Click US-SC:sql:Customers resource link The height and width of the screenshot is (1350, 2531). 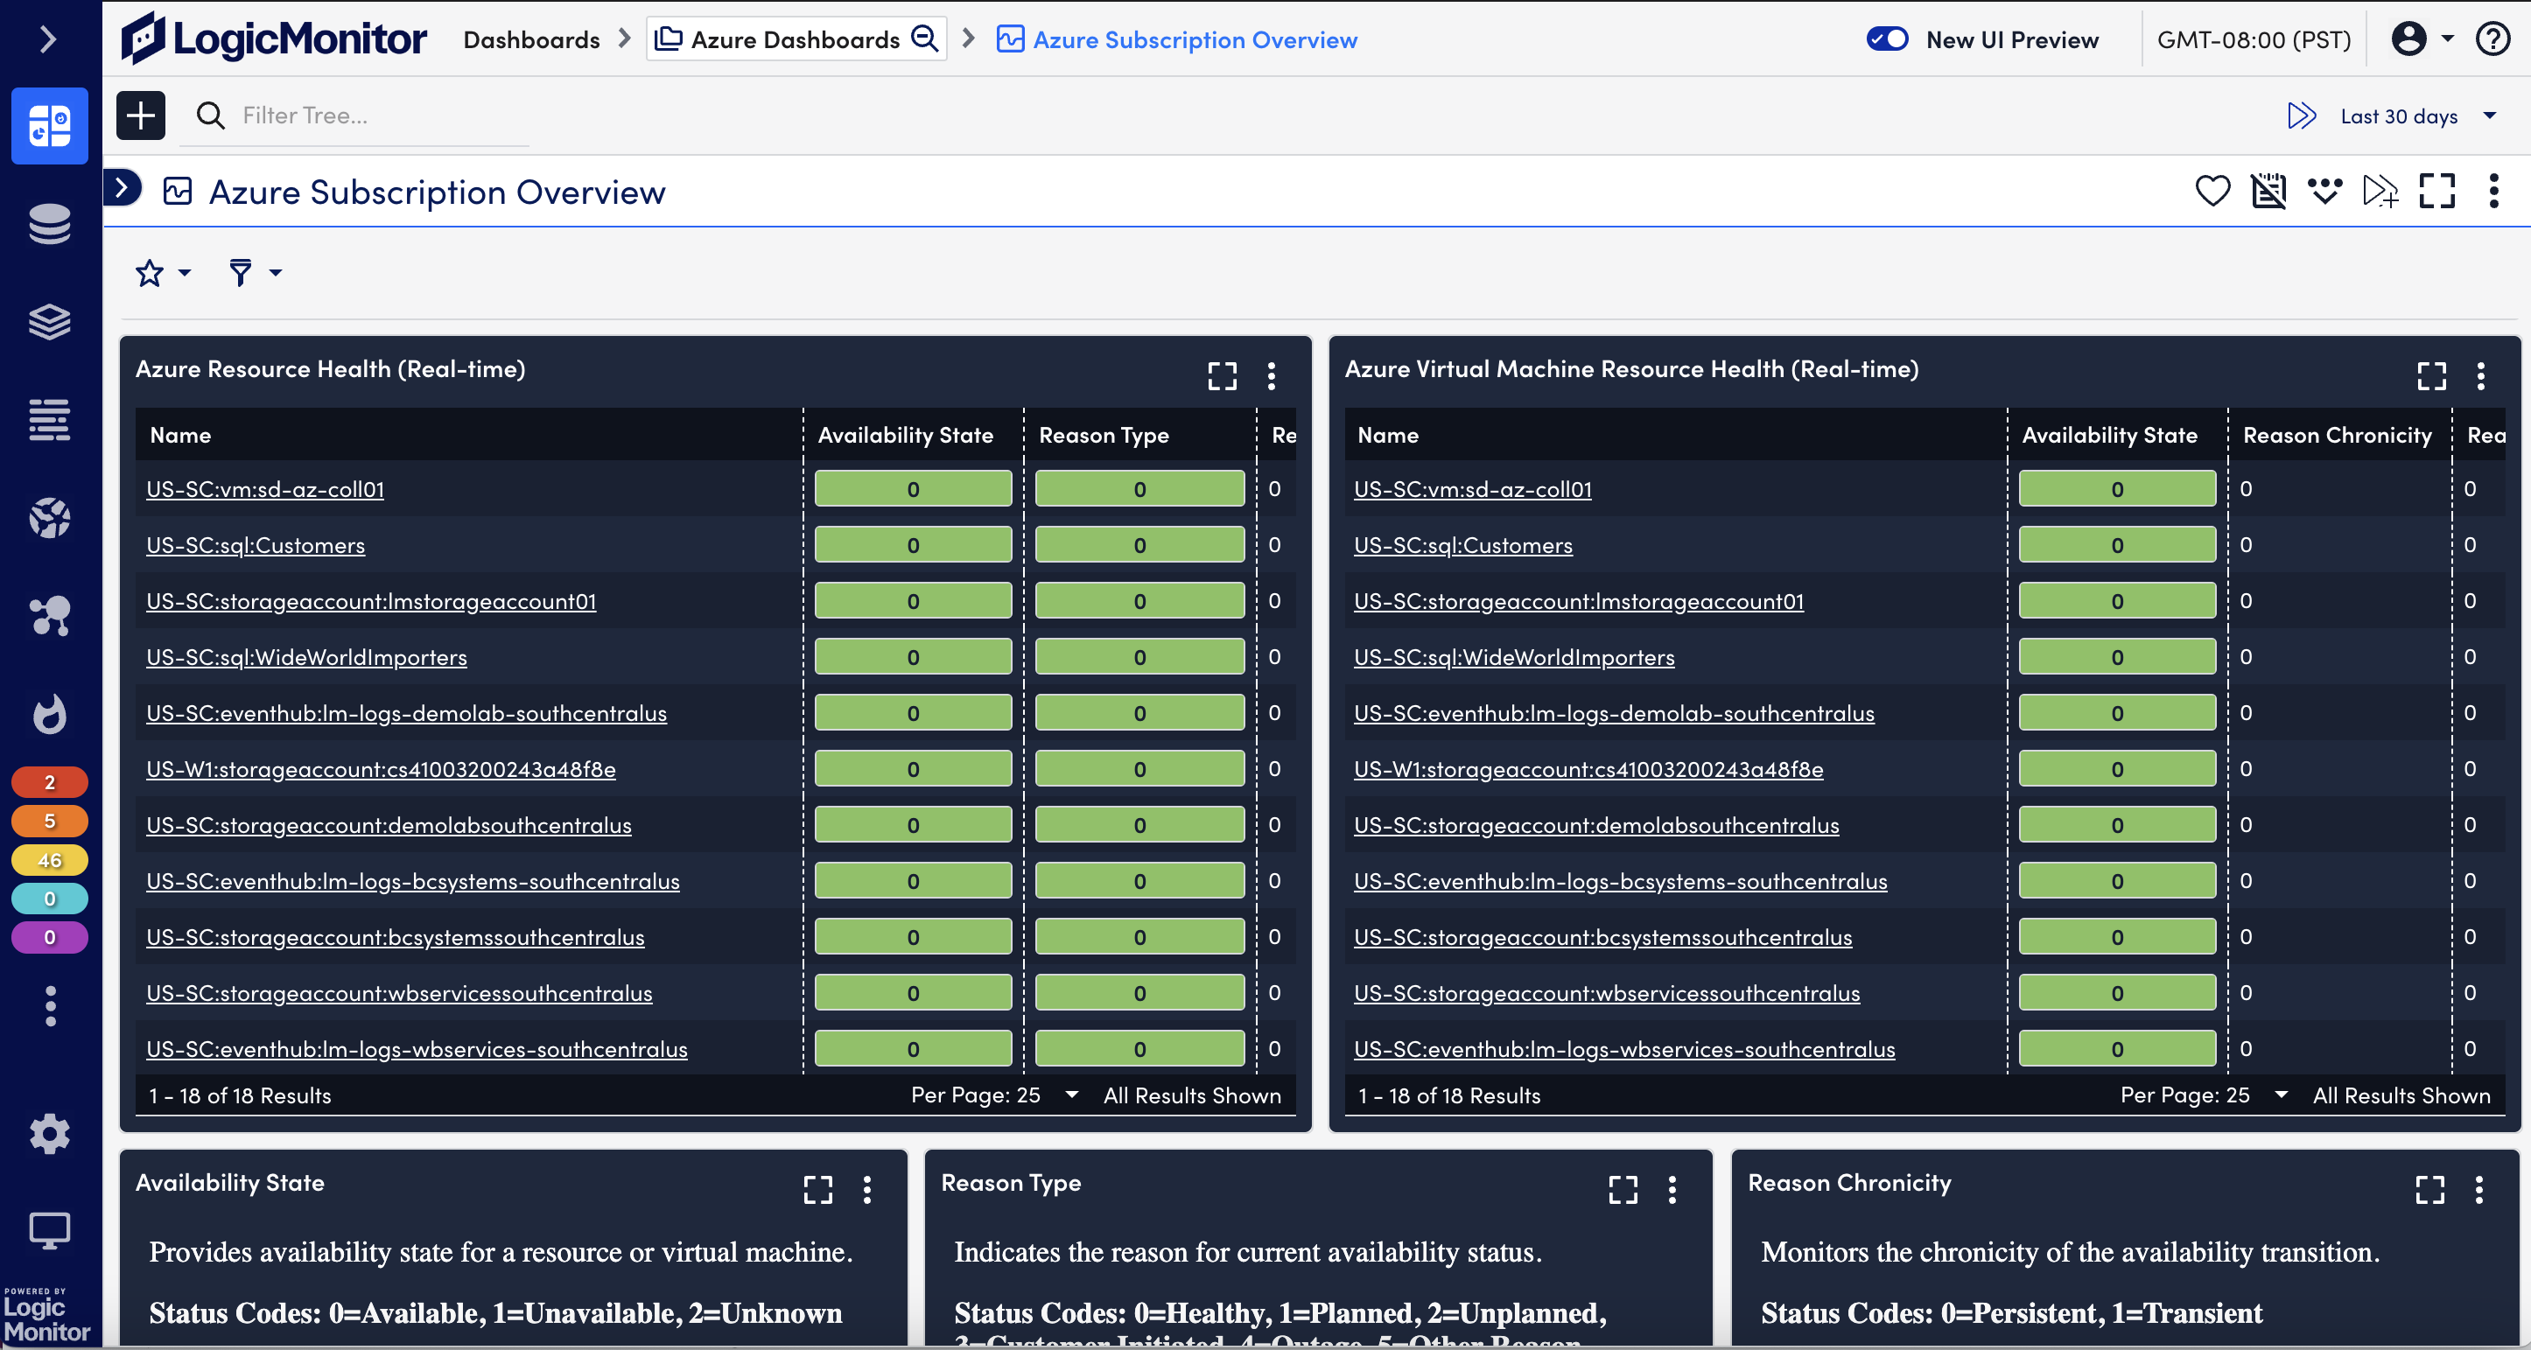[x=255, y=542]
